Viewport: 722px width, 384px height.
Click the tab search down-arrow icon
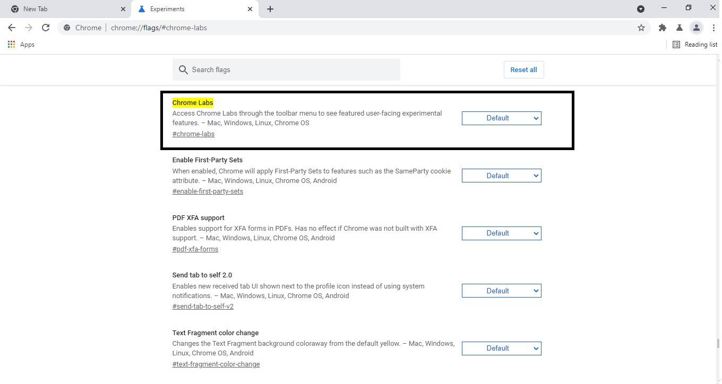[x=641, y=9]
